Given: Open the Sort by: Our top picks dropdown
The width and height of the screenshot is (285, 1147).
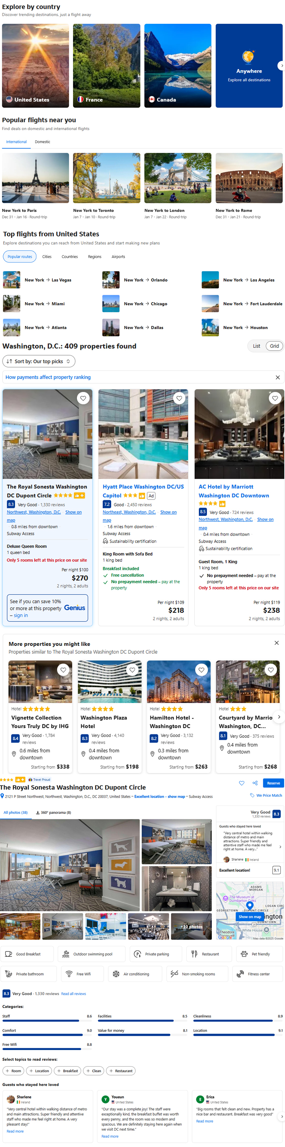Looking at the screenshot, I should 39,361.
